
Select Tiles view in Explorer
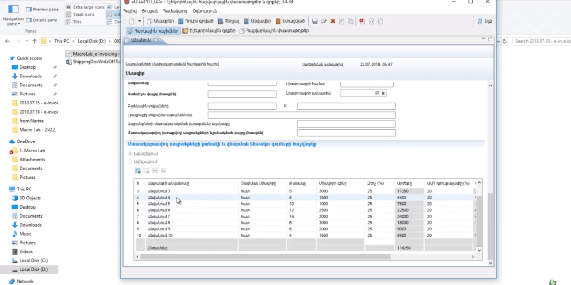(74, 22)
